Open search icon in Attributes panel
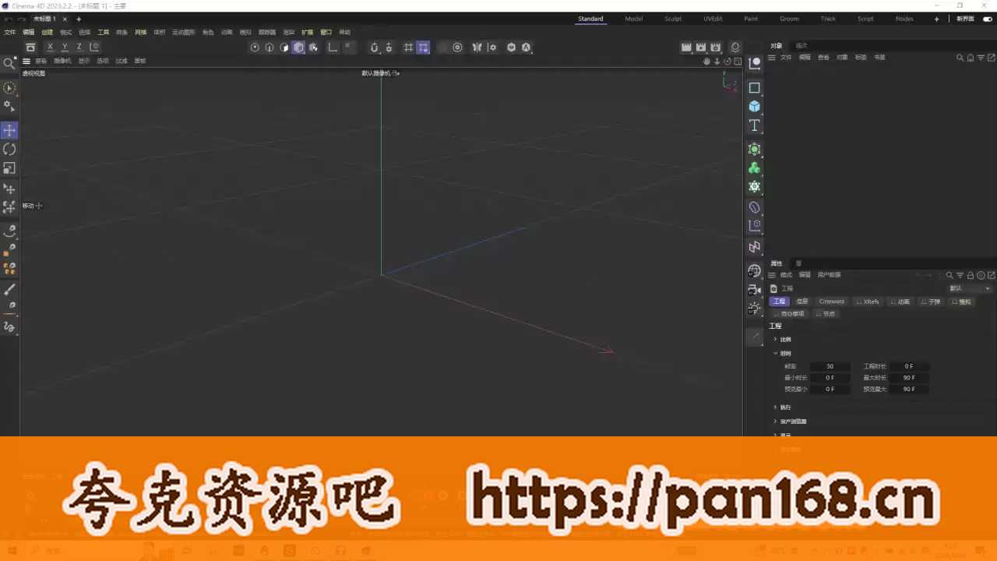The width and height of the screenshot is (997, 561). click(x=949, y=275)
